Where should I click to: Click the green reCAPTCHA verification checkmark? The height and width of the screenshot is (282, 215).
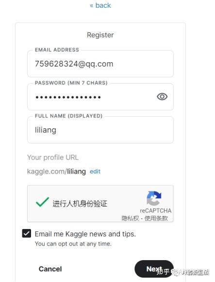click(42, 202)
